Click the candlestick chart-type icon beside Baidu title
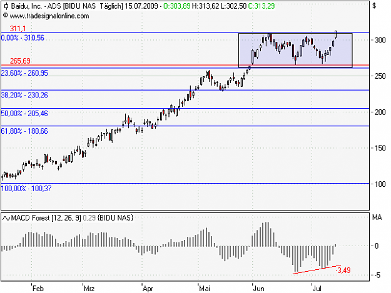 6,6
